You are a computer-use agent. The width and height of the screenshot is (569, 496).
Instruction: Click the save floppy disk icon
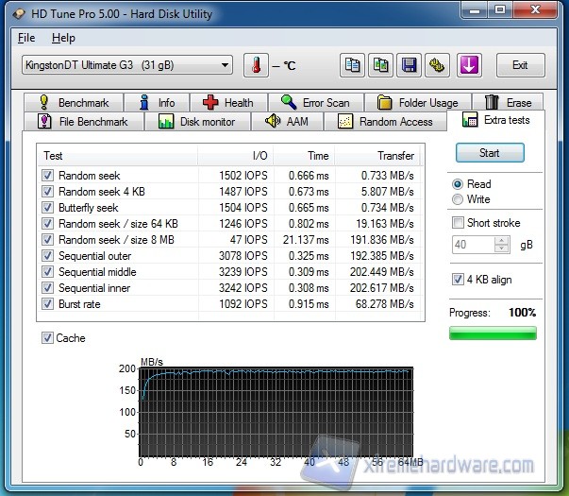tap(410, 65)
